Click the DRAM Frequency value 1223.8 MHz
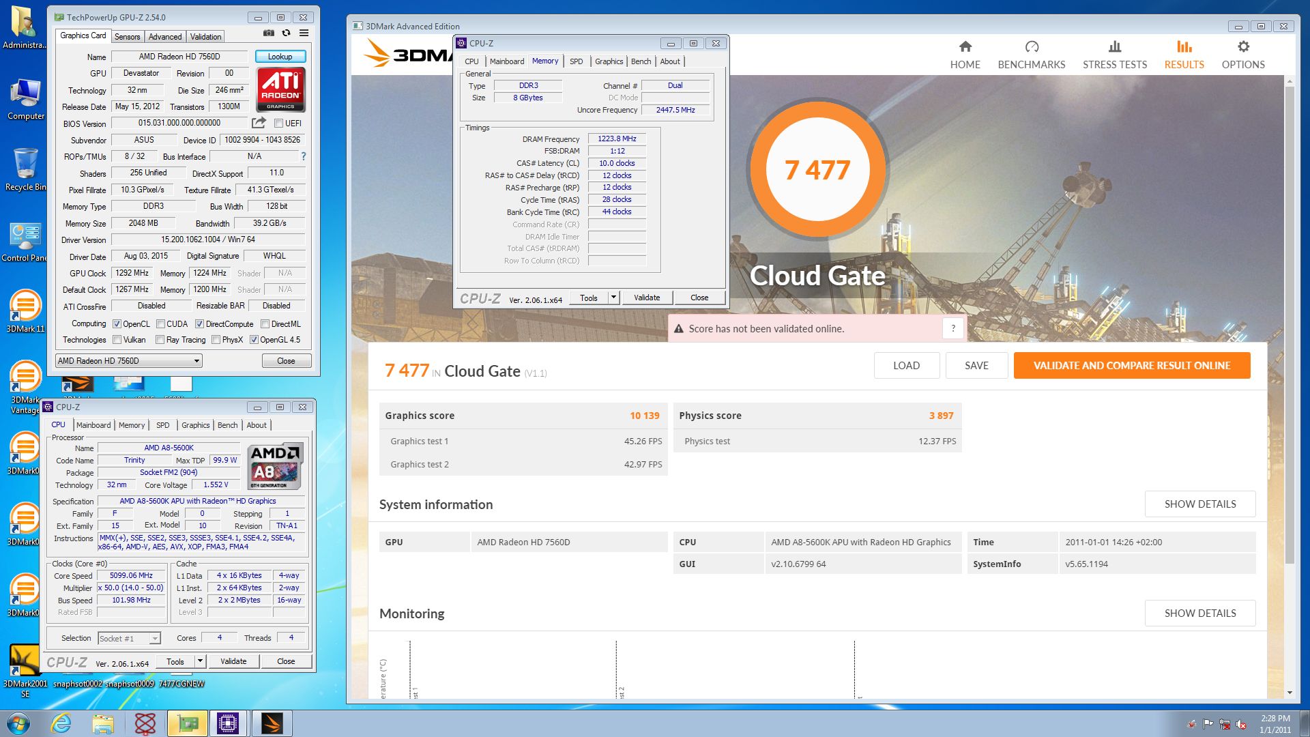The width and height of the screenshot is (1310, 737). 617,139
